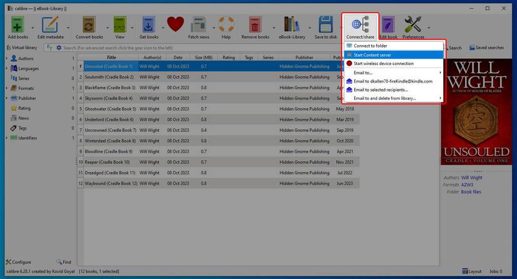Open the Preferences dropdown arrow

(x=429, y=28)
